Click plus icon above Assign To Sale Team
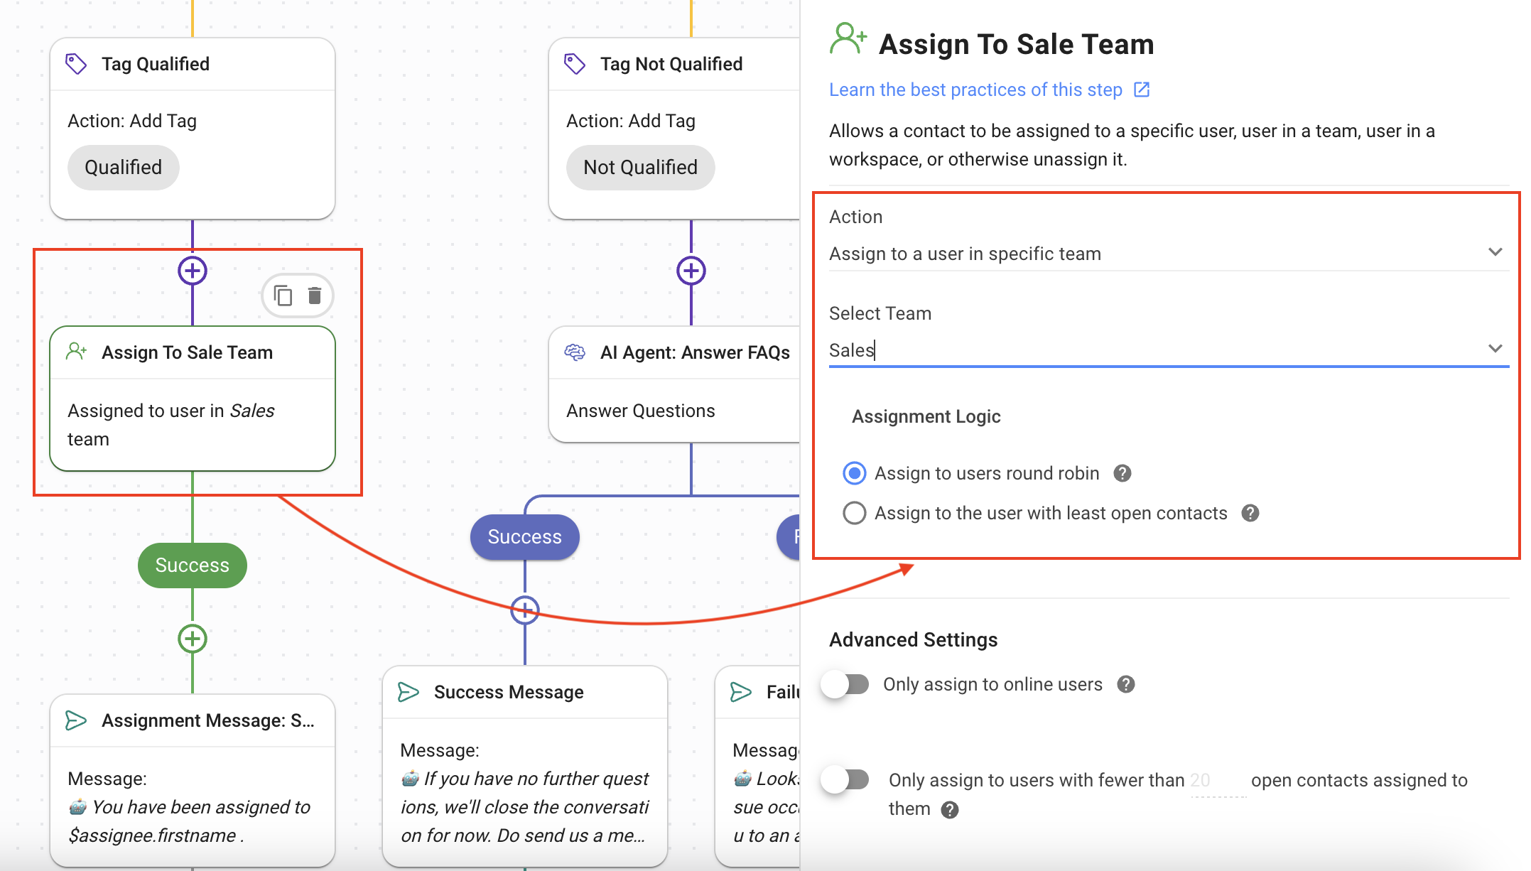Screen dimensions: 1531x871 [193, 271]
